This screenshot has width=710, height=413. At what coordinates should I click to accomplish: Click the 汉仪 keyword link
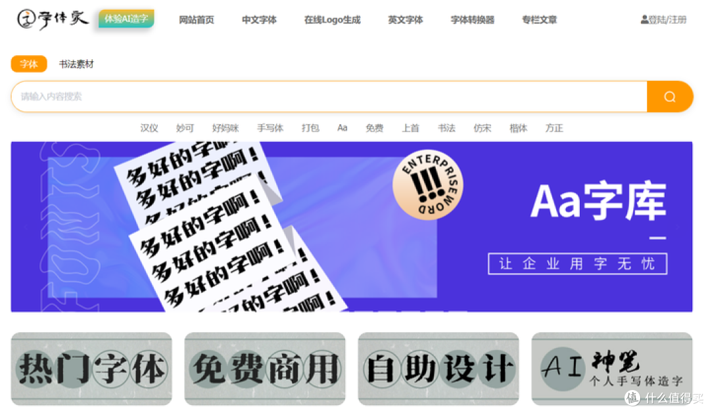tap(149, 128)
